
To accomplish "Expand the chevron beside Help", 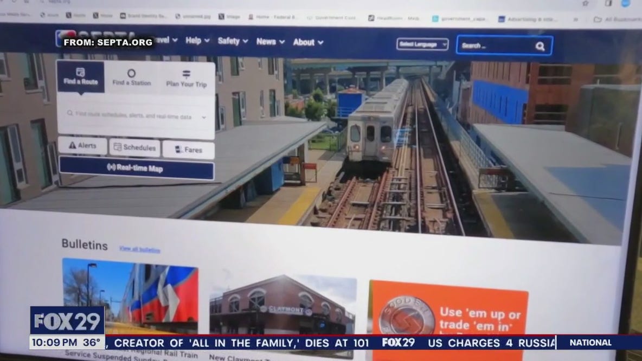I will click(x=207, y=41).
